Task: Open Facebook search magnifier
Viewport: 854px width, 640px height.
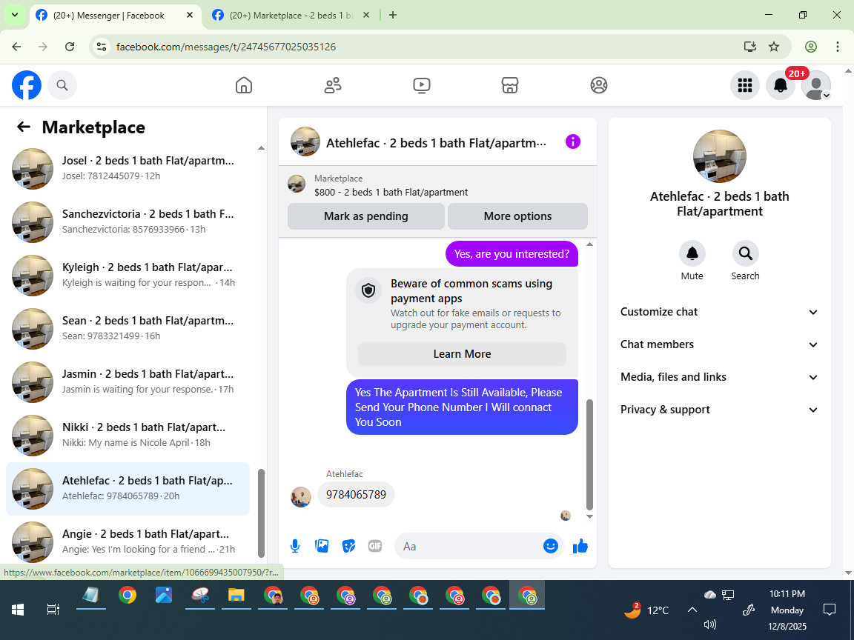Action: (62, 85)
